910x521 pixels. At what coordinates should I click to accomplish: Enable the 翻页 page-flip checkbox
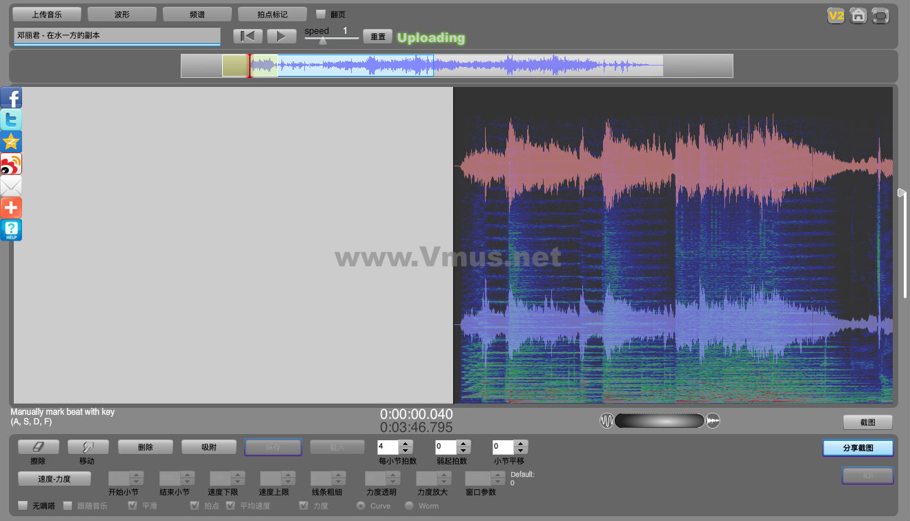pyautogui.click(x=321, y=14)
